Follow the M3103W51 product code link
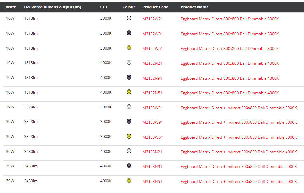304x193 pixels. point(152,137)
